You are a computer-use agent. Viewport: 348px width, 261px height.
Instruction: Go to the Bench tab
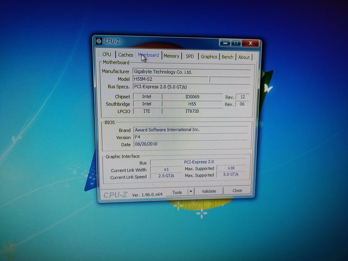pos(228,57)
